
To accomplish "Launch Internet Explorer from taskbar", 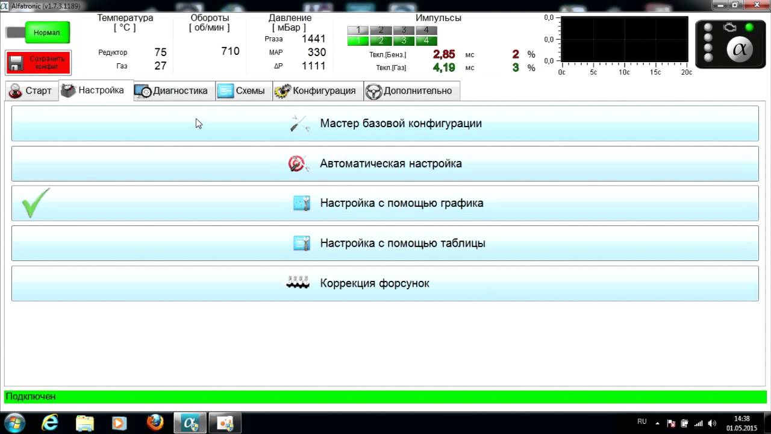I will [x=49, y=423].
